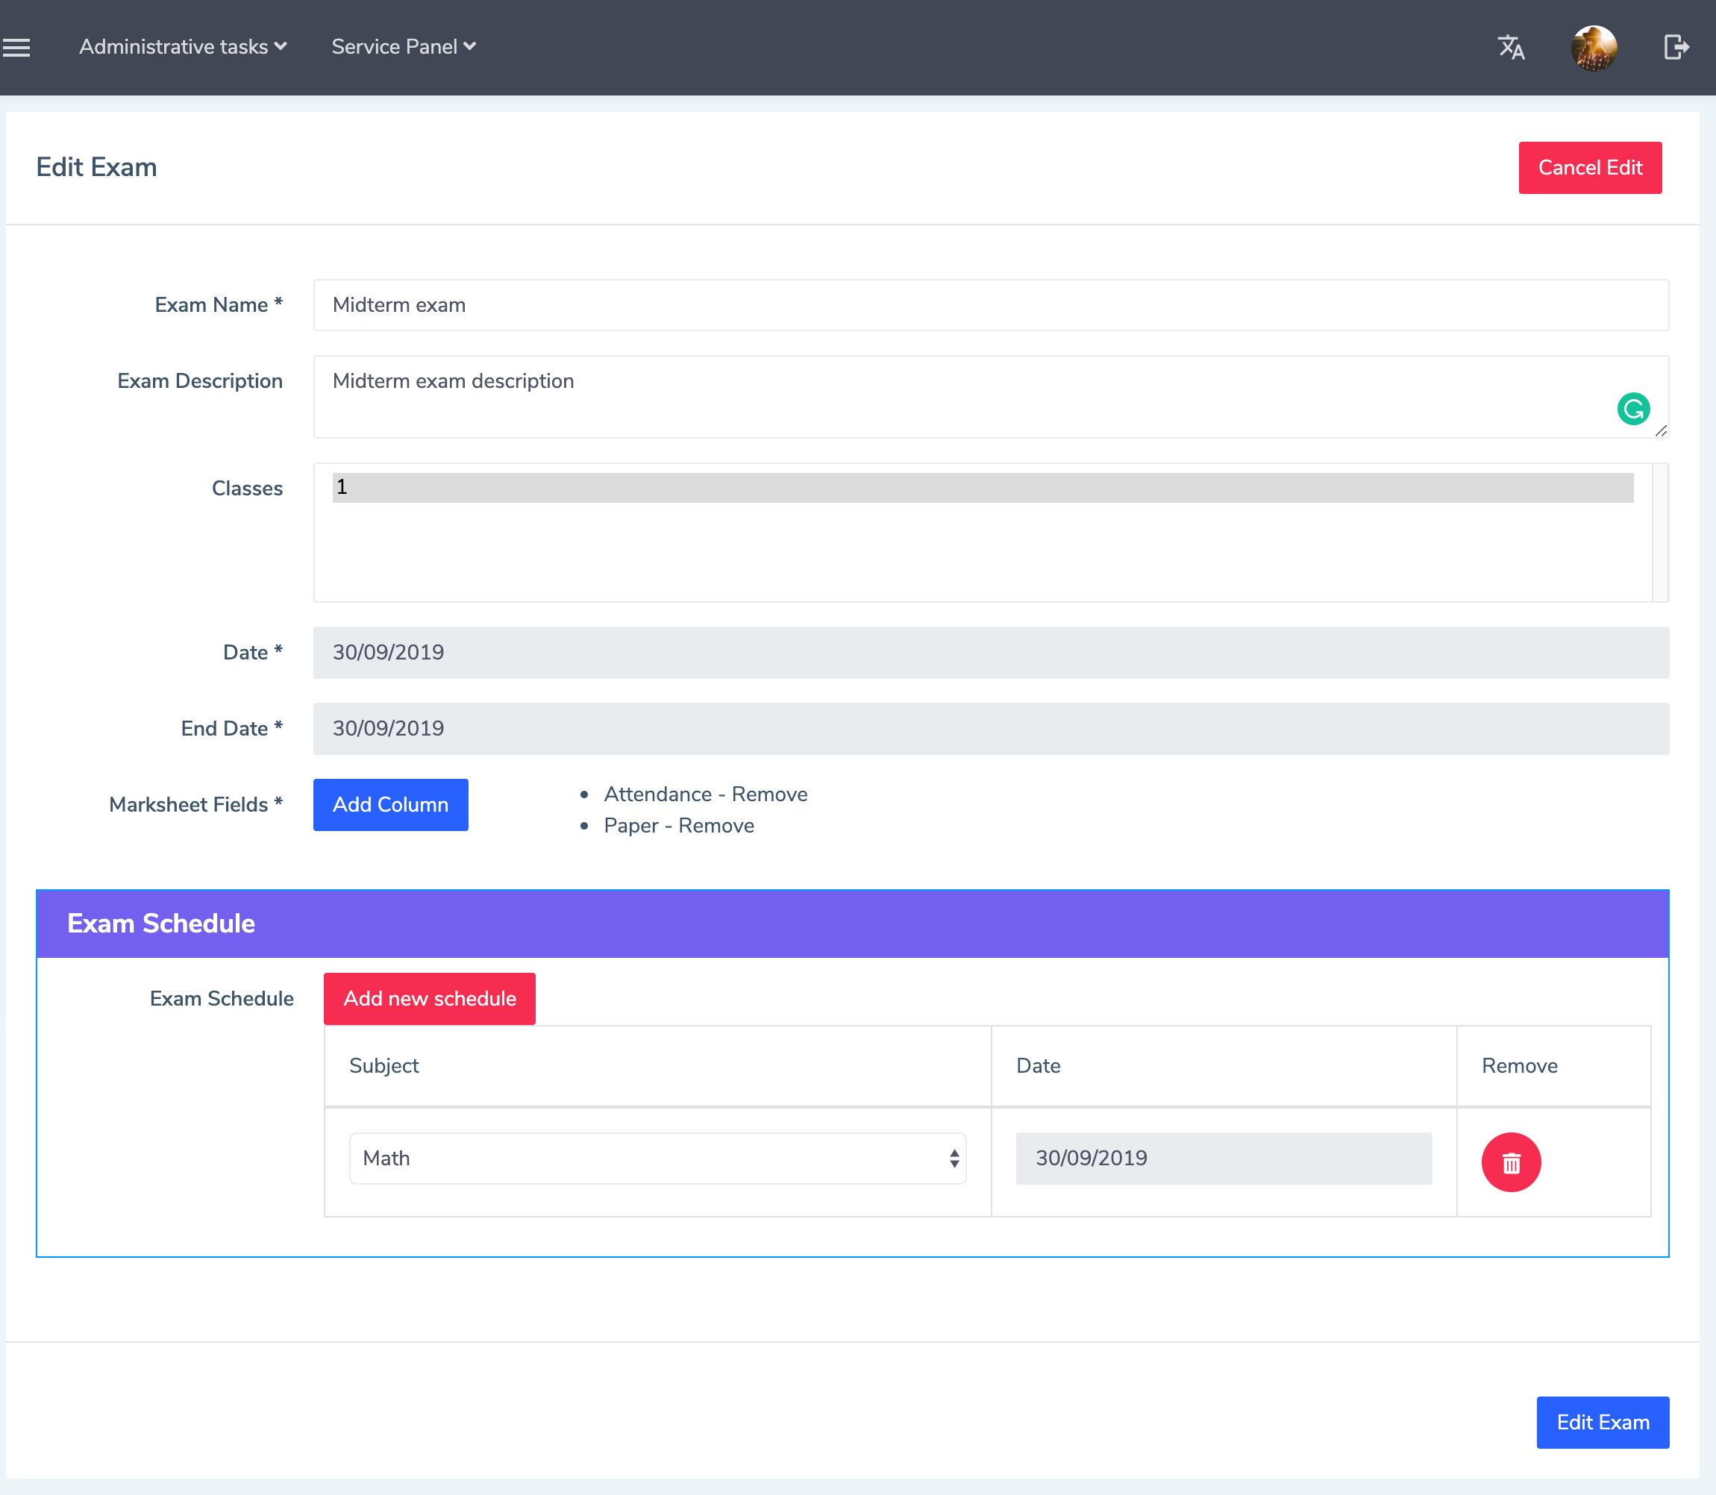Click the logout icon
1716x1495 pixels.
(1676, 48)
